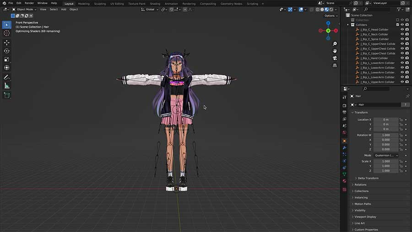Open the Texture checker properties tab
The image size is (412, 232).
coord(344,189)
